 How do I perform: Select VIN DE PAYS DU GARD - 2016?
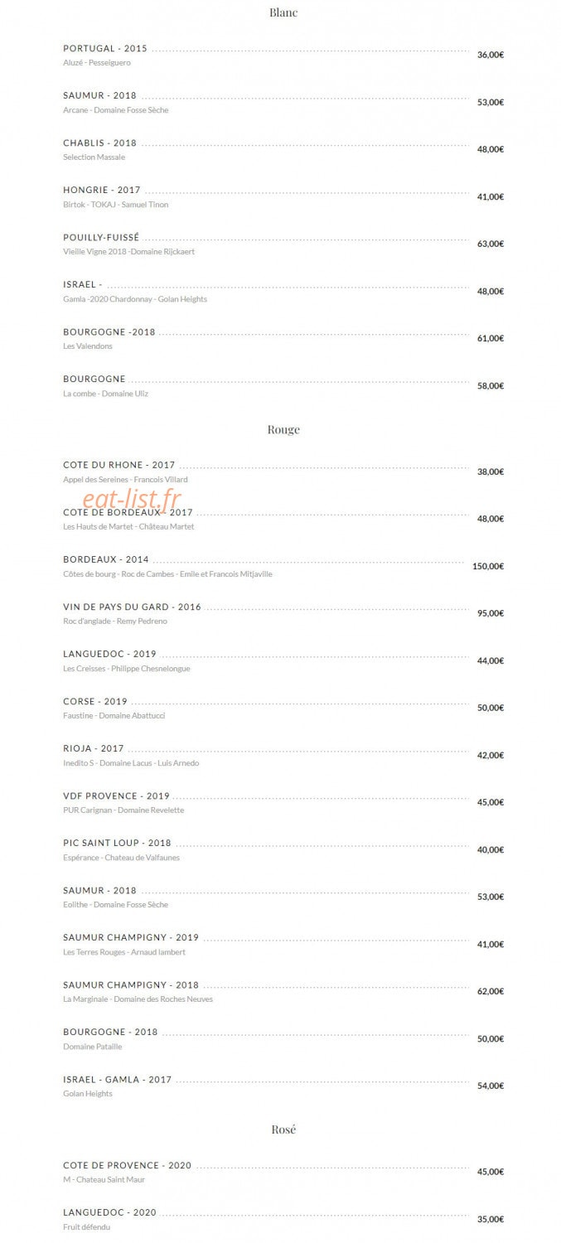132,607
